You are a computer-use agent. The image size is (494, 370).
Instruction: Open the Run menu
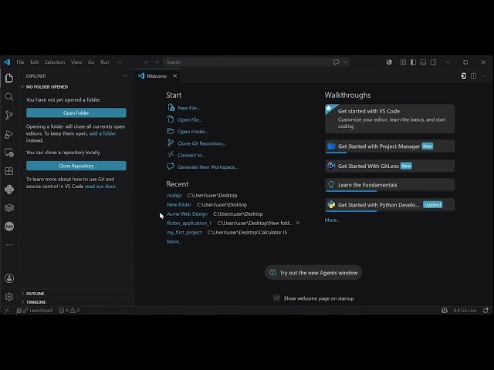(105, 62)
